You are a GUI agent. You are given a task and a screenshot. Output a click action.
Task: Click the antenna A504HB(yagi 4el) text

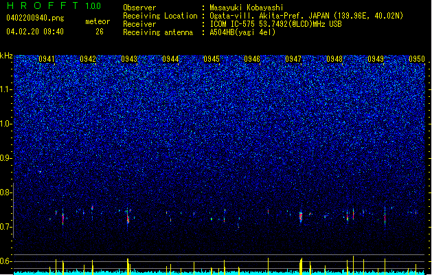pos(242,32)
